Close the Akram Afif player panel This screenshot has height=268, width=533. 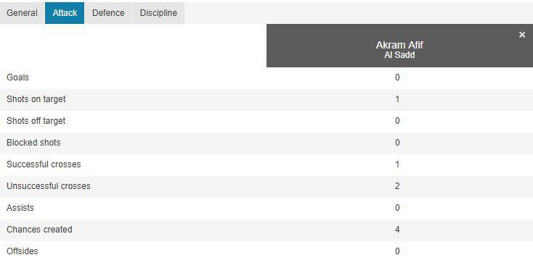point(522,35)
